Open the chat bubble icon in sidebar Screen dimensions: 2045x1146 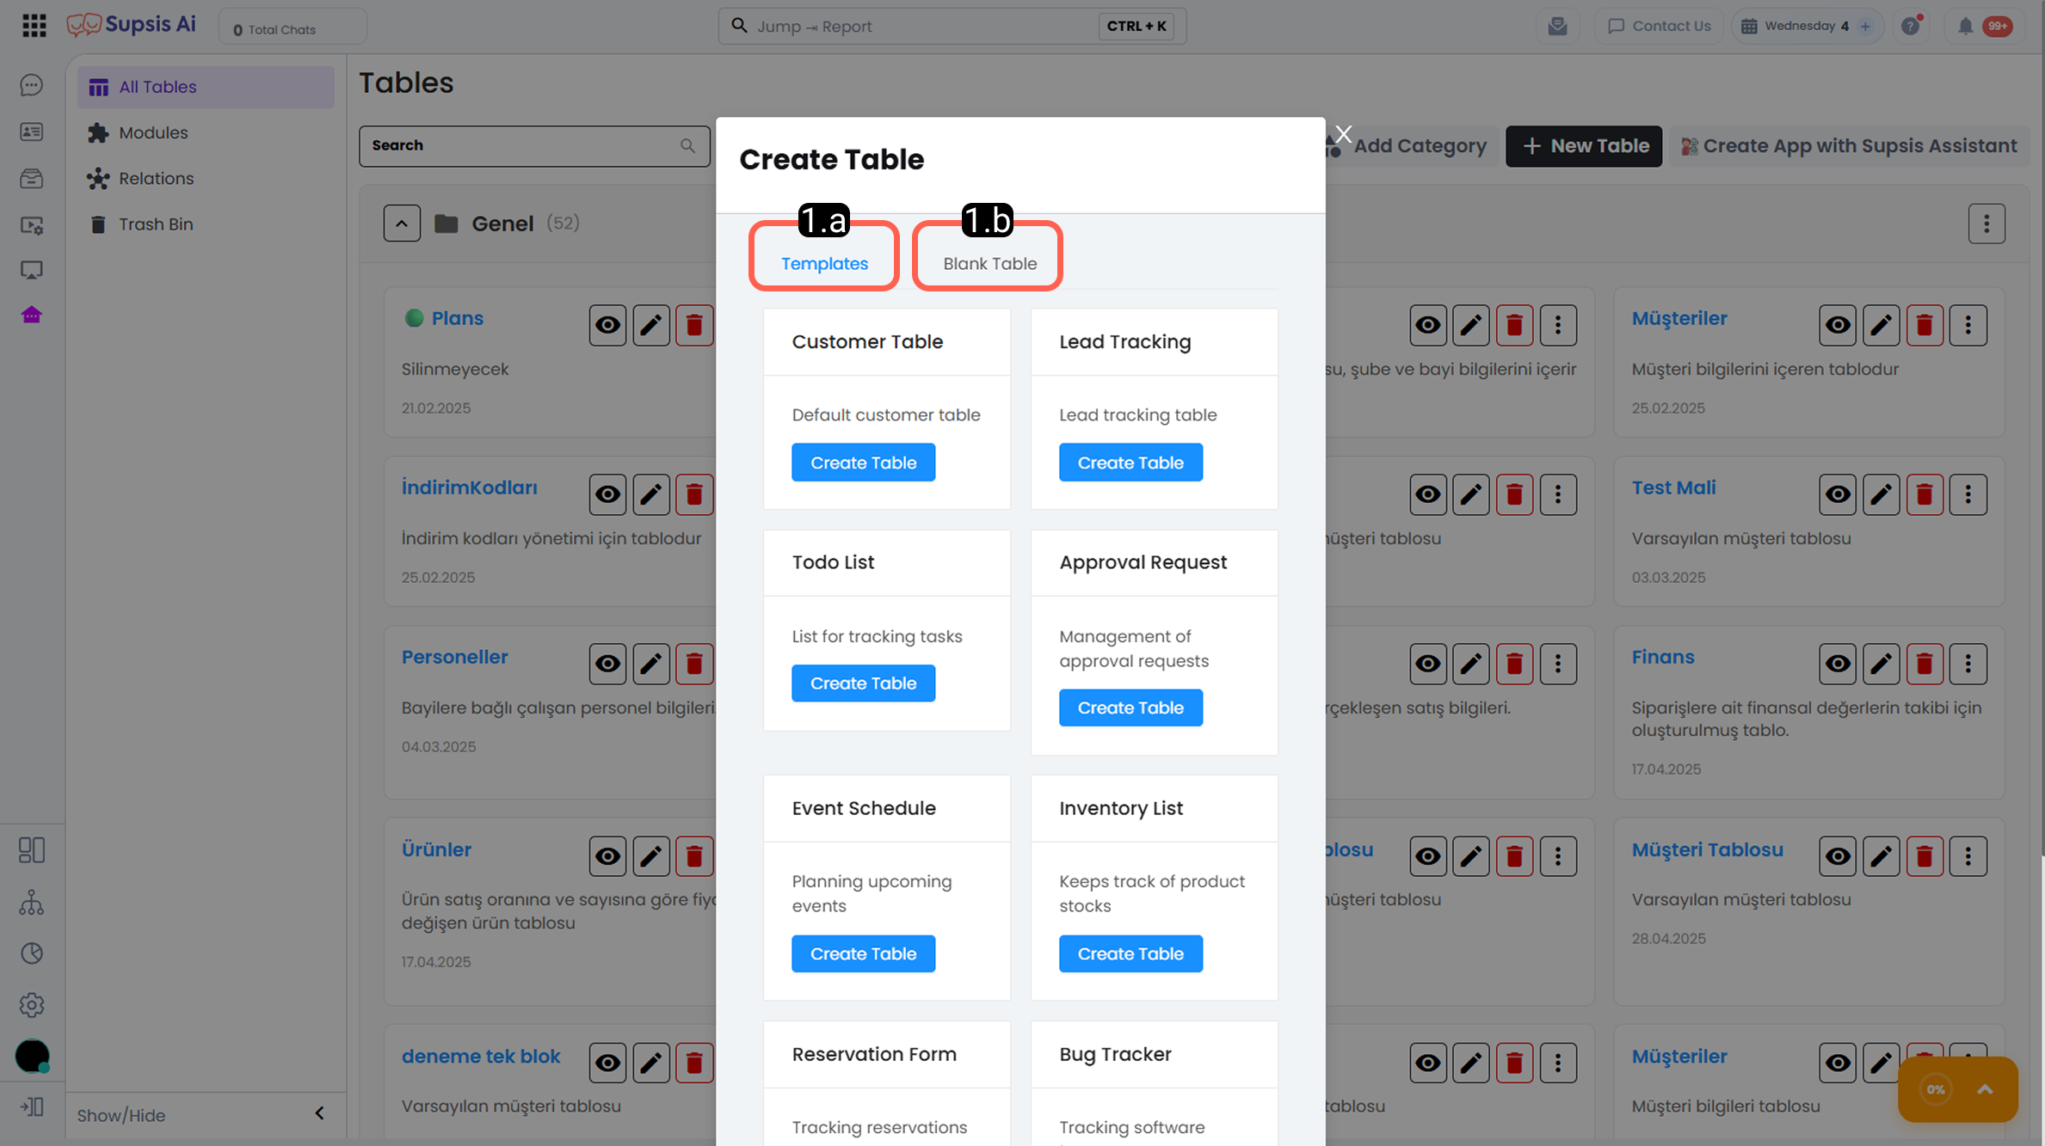(32, 85)
